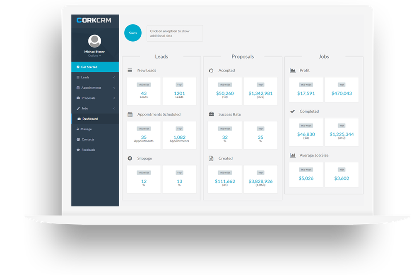Viewport: 414px width, 275px height.
Task: Click the lock icon beside Manage
Action: click(x=78, y=129)
